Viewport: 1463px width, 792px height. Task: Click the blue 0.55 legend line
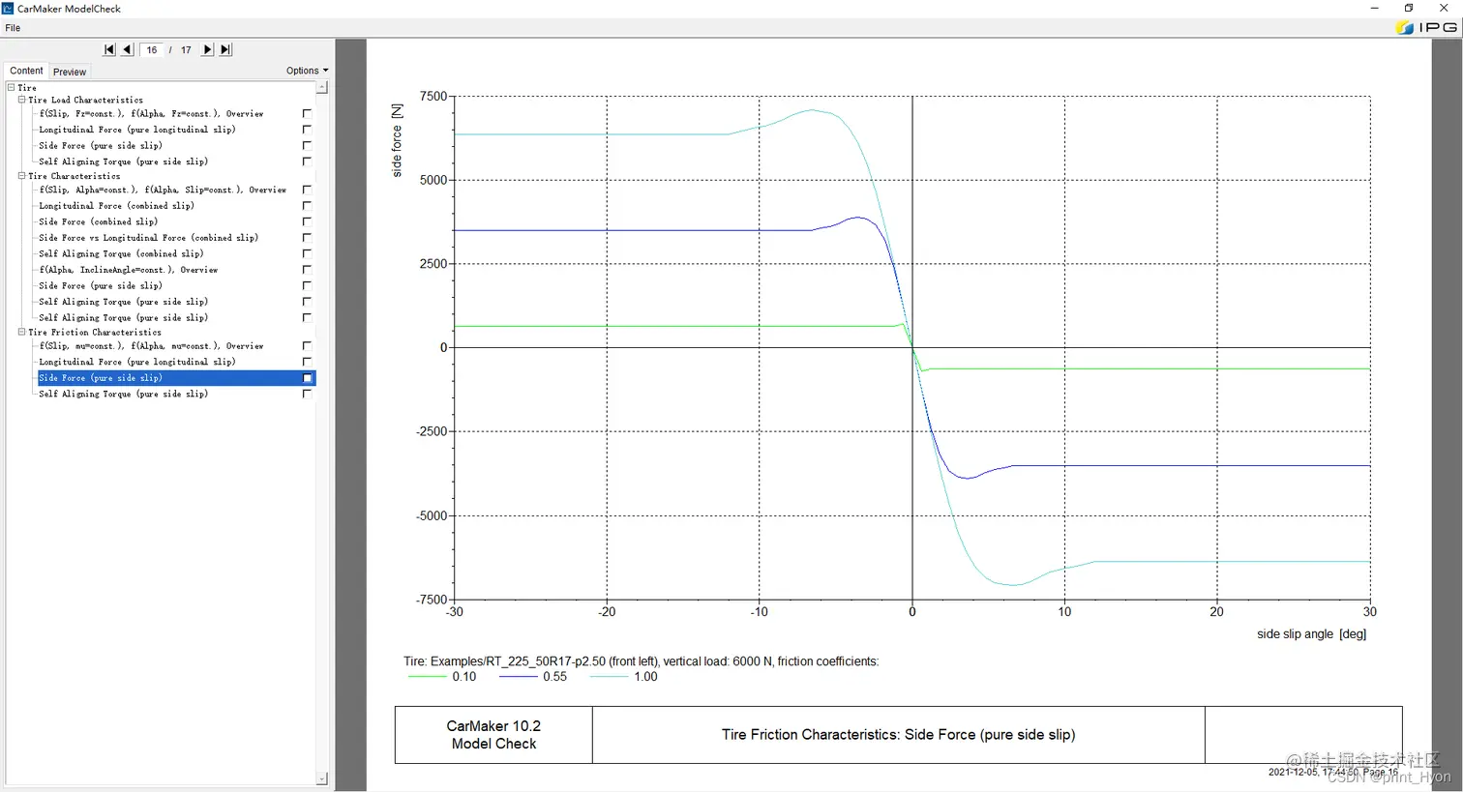[518, 677]
